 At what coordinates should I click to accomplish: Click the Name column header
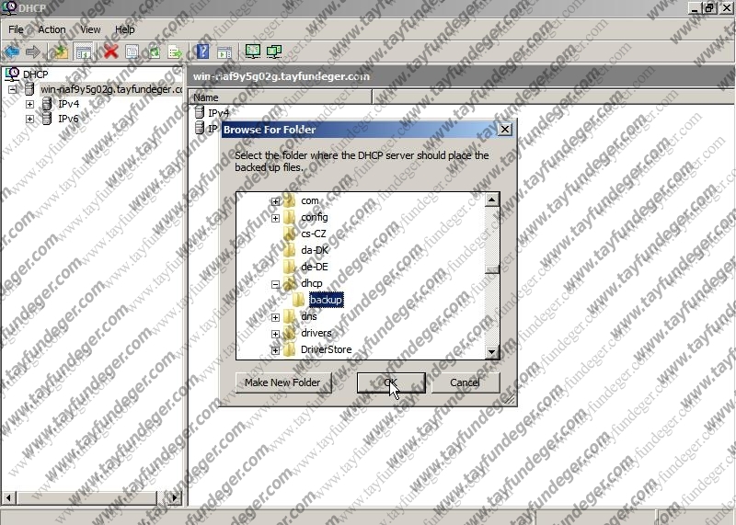pyautogui.click(x=281, y=97)
